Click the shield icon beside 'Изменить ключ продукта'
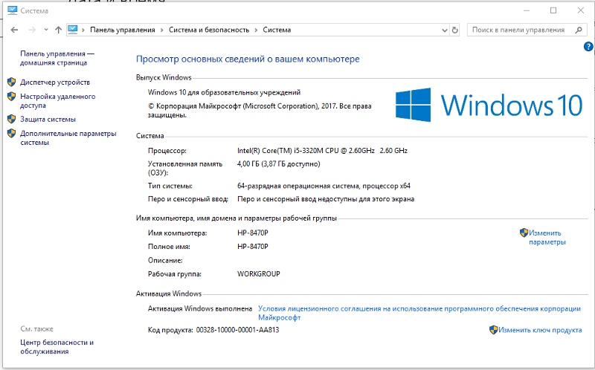This screenshot has width=595, height=370. [x=493, y=330]
